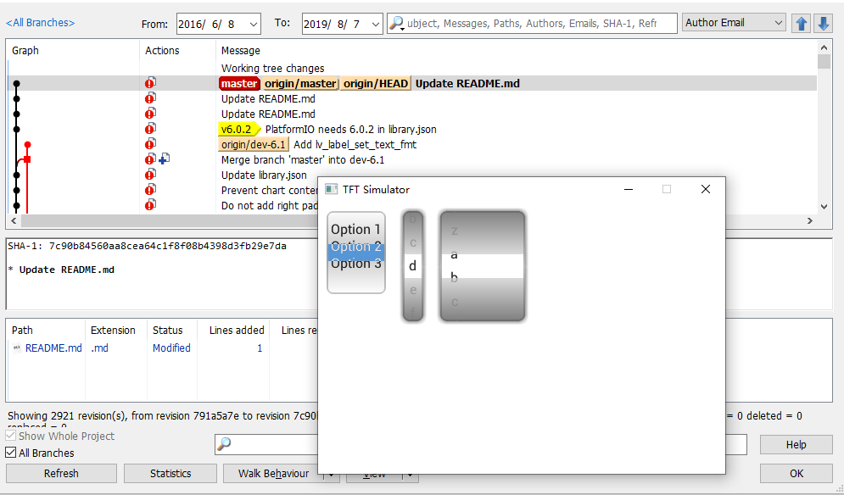
Task: Select Option 3 in the TFT Simulator list
Action: pyautogui.click(x=355, y=264)
